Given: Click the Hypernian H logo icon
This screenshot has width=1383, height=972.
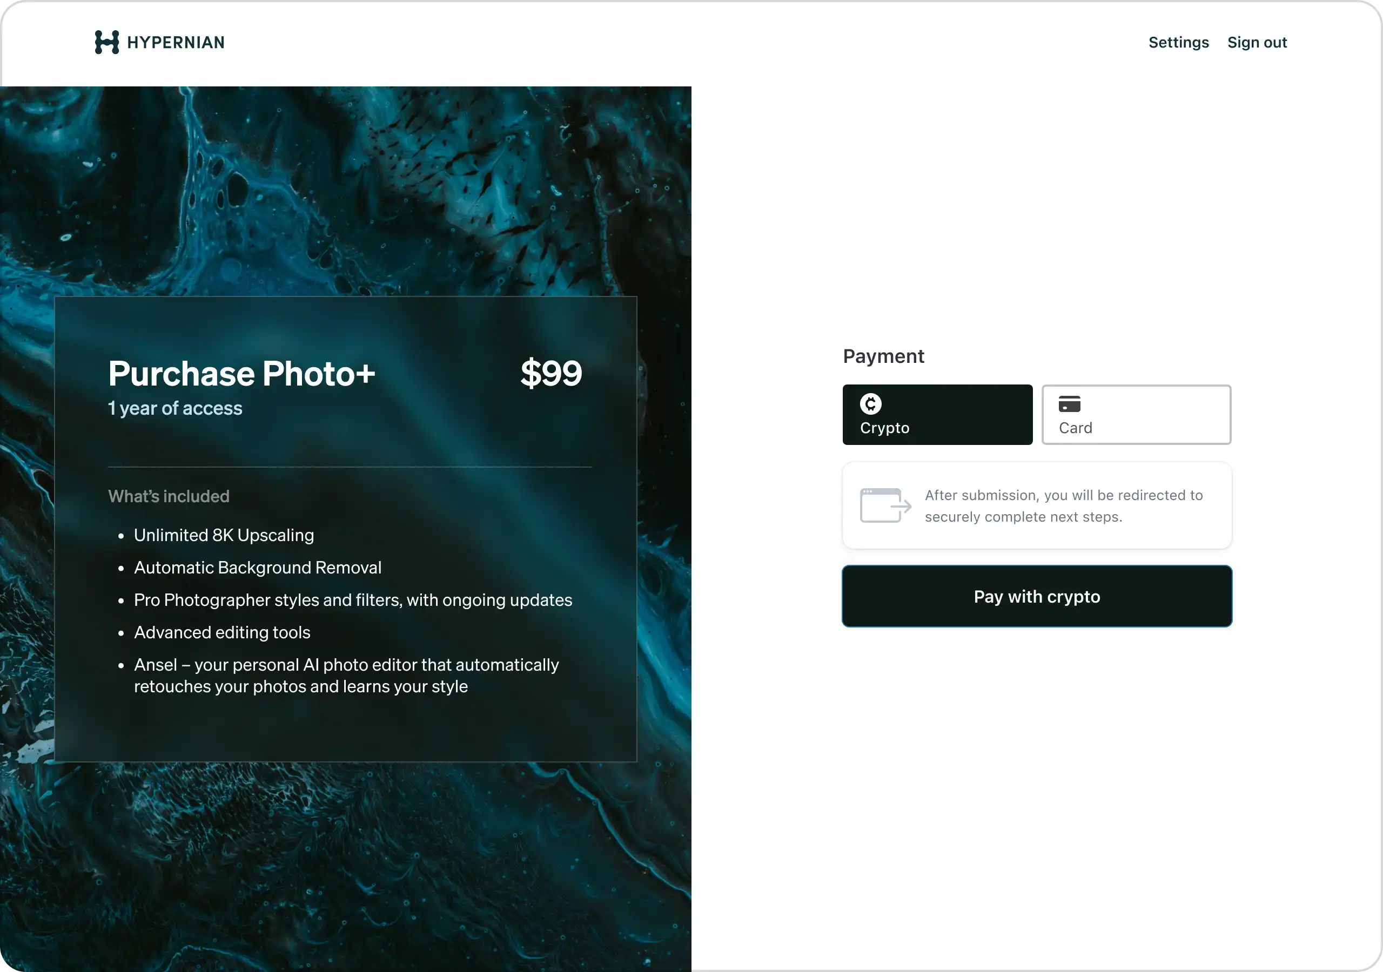Looking at the screenshot, I should (x=106, y=42).
